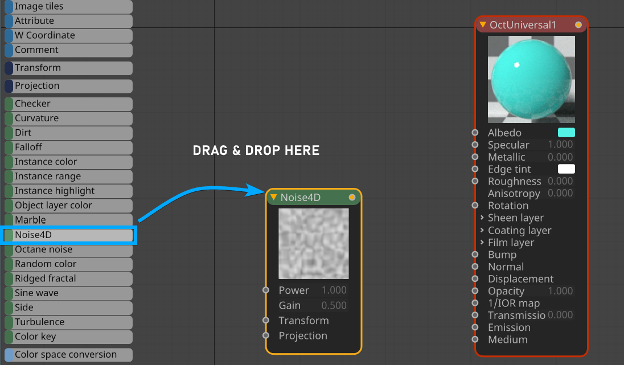Click the Noise4D Power input pin
The width and height of the screenshot is (624, 365).
266,290
